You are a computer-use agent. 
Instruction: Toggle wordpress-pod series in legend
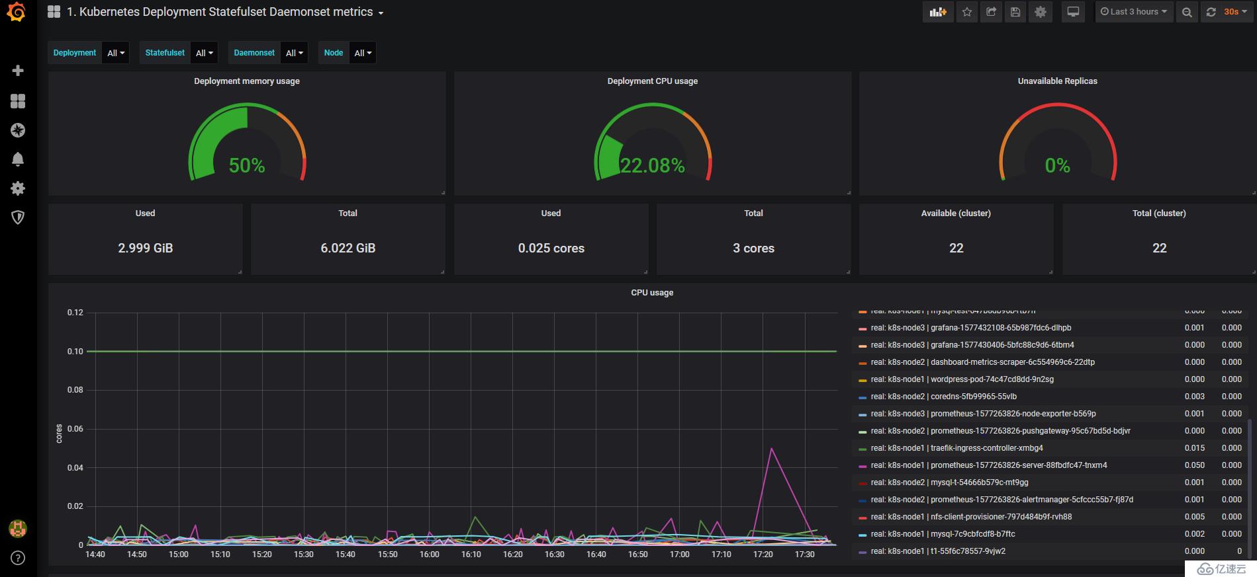click(962, 379)
